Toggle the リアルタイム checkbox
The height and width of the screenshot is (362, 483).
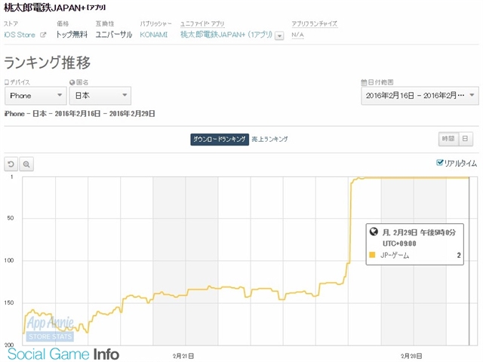click(x=439, y=163)
